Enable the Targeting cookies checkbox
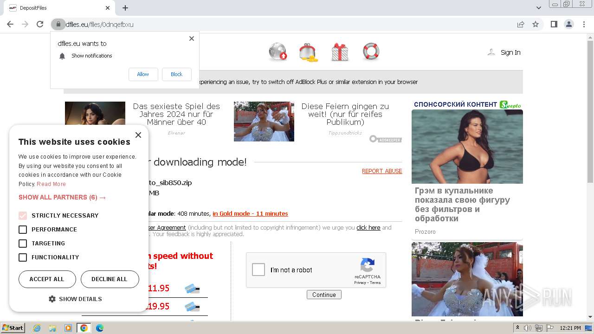The height and width of the screenshot is (334, 594). tap(23, 244)
